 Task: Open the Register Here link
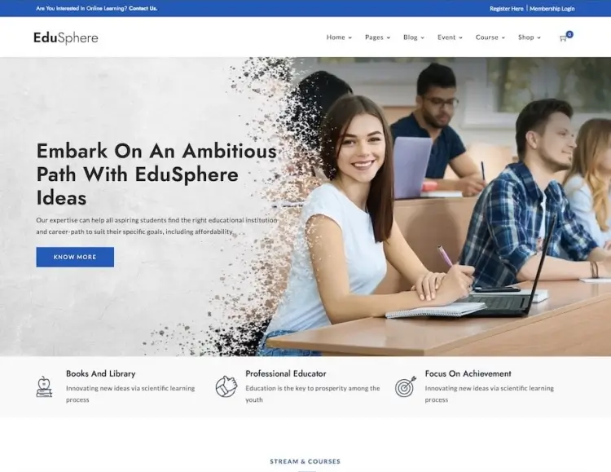(506, 9)
